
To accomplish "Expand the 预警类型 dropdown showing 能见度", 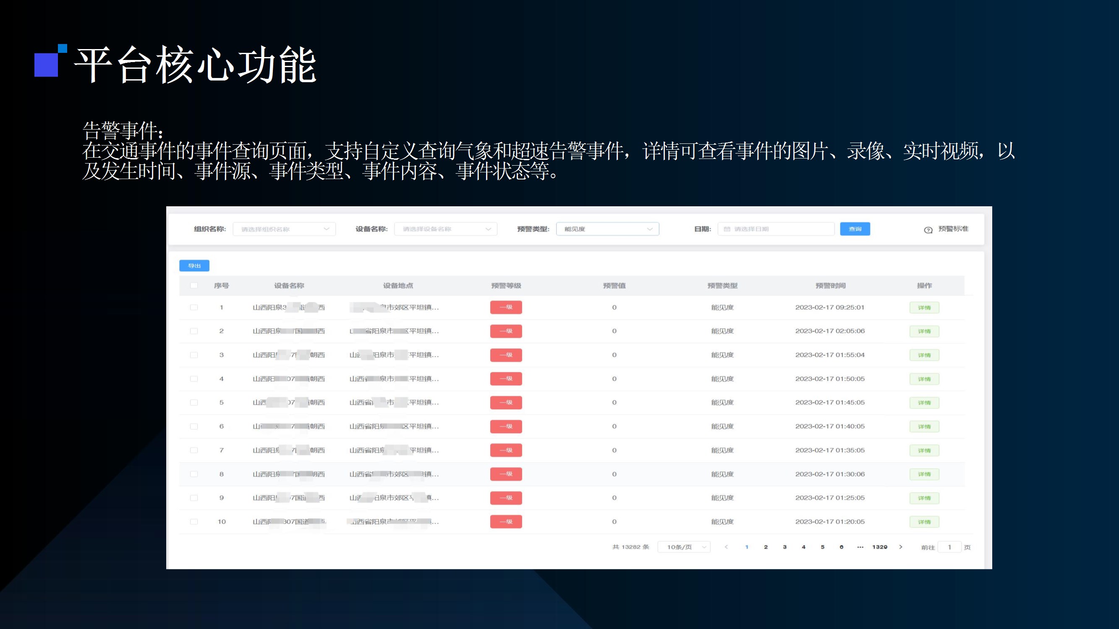I will point(607,229).
